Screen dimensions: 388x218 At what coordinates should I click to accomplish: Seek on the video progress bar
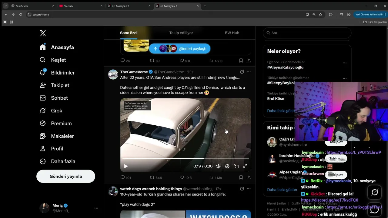coord(186,158)
